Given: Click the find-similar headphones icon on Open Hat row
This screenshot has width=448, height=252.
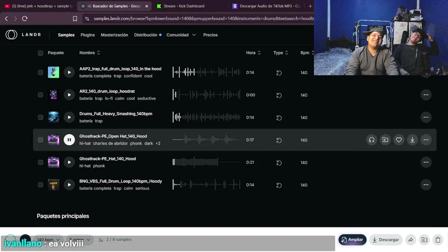Looking at the screenshot, I should click(x=372, y=140).
